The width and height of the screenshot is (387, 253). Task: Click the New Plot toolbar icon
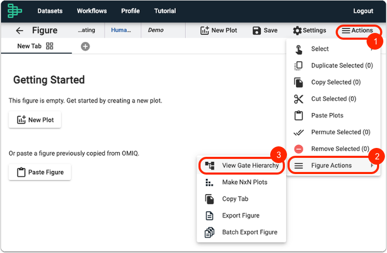(205, 30)
